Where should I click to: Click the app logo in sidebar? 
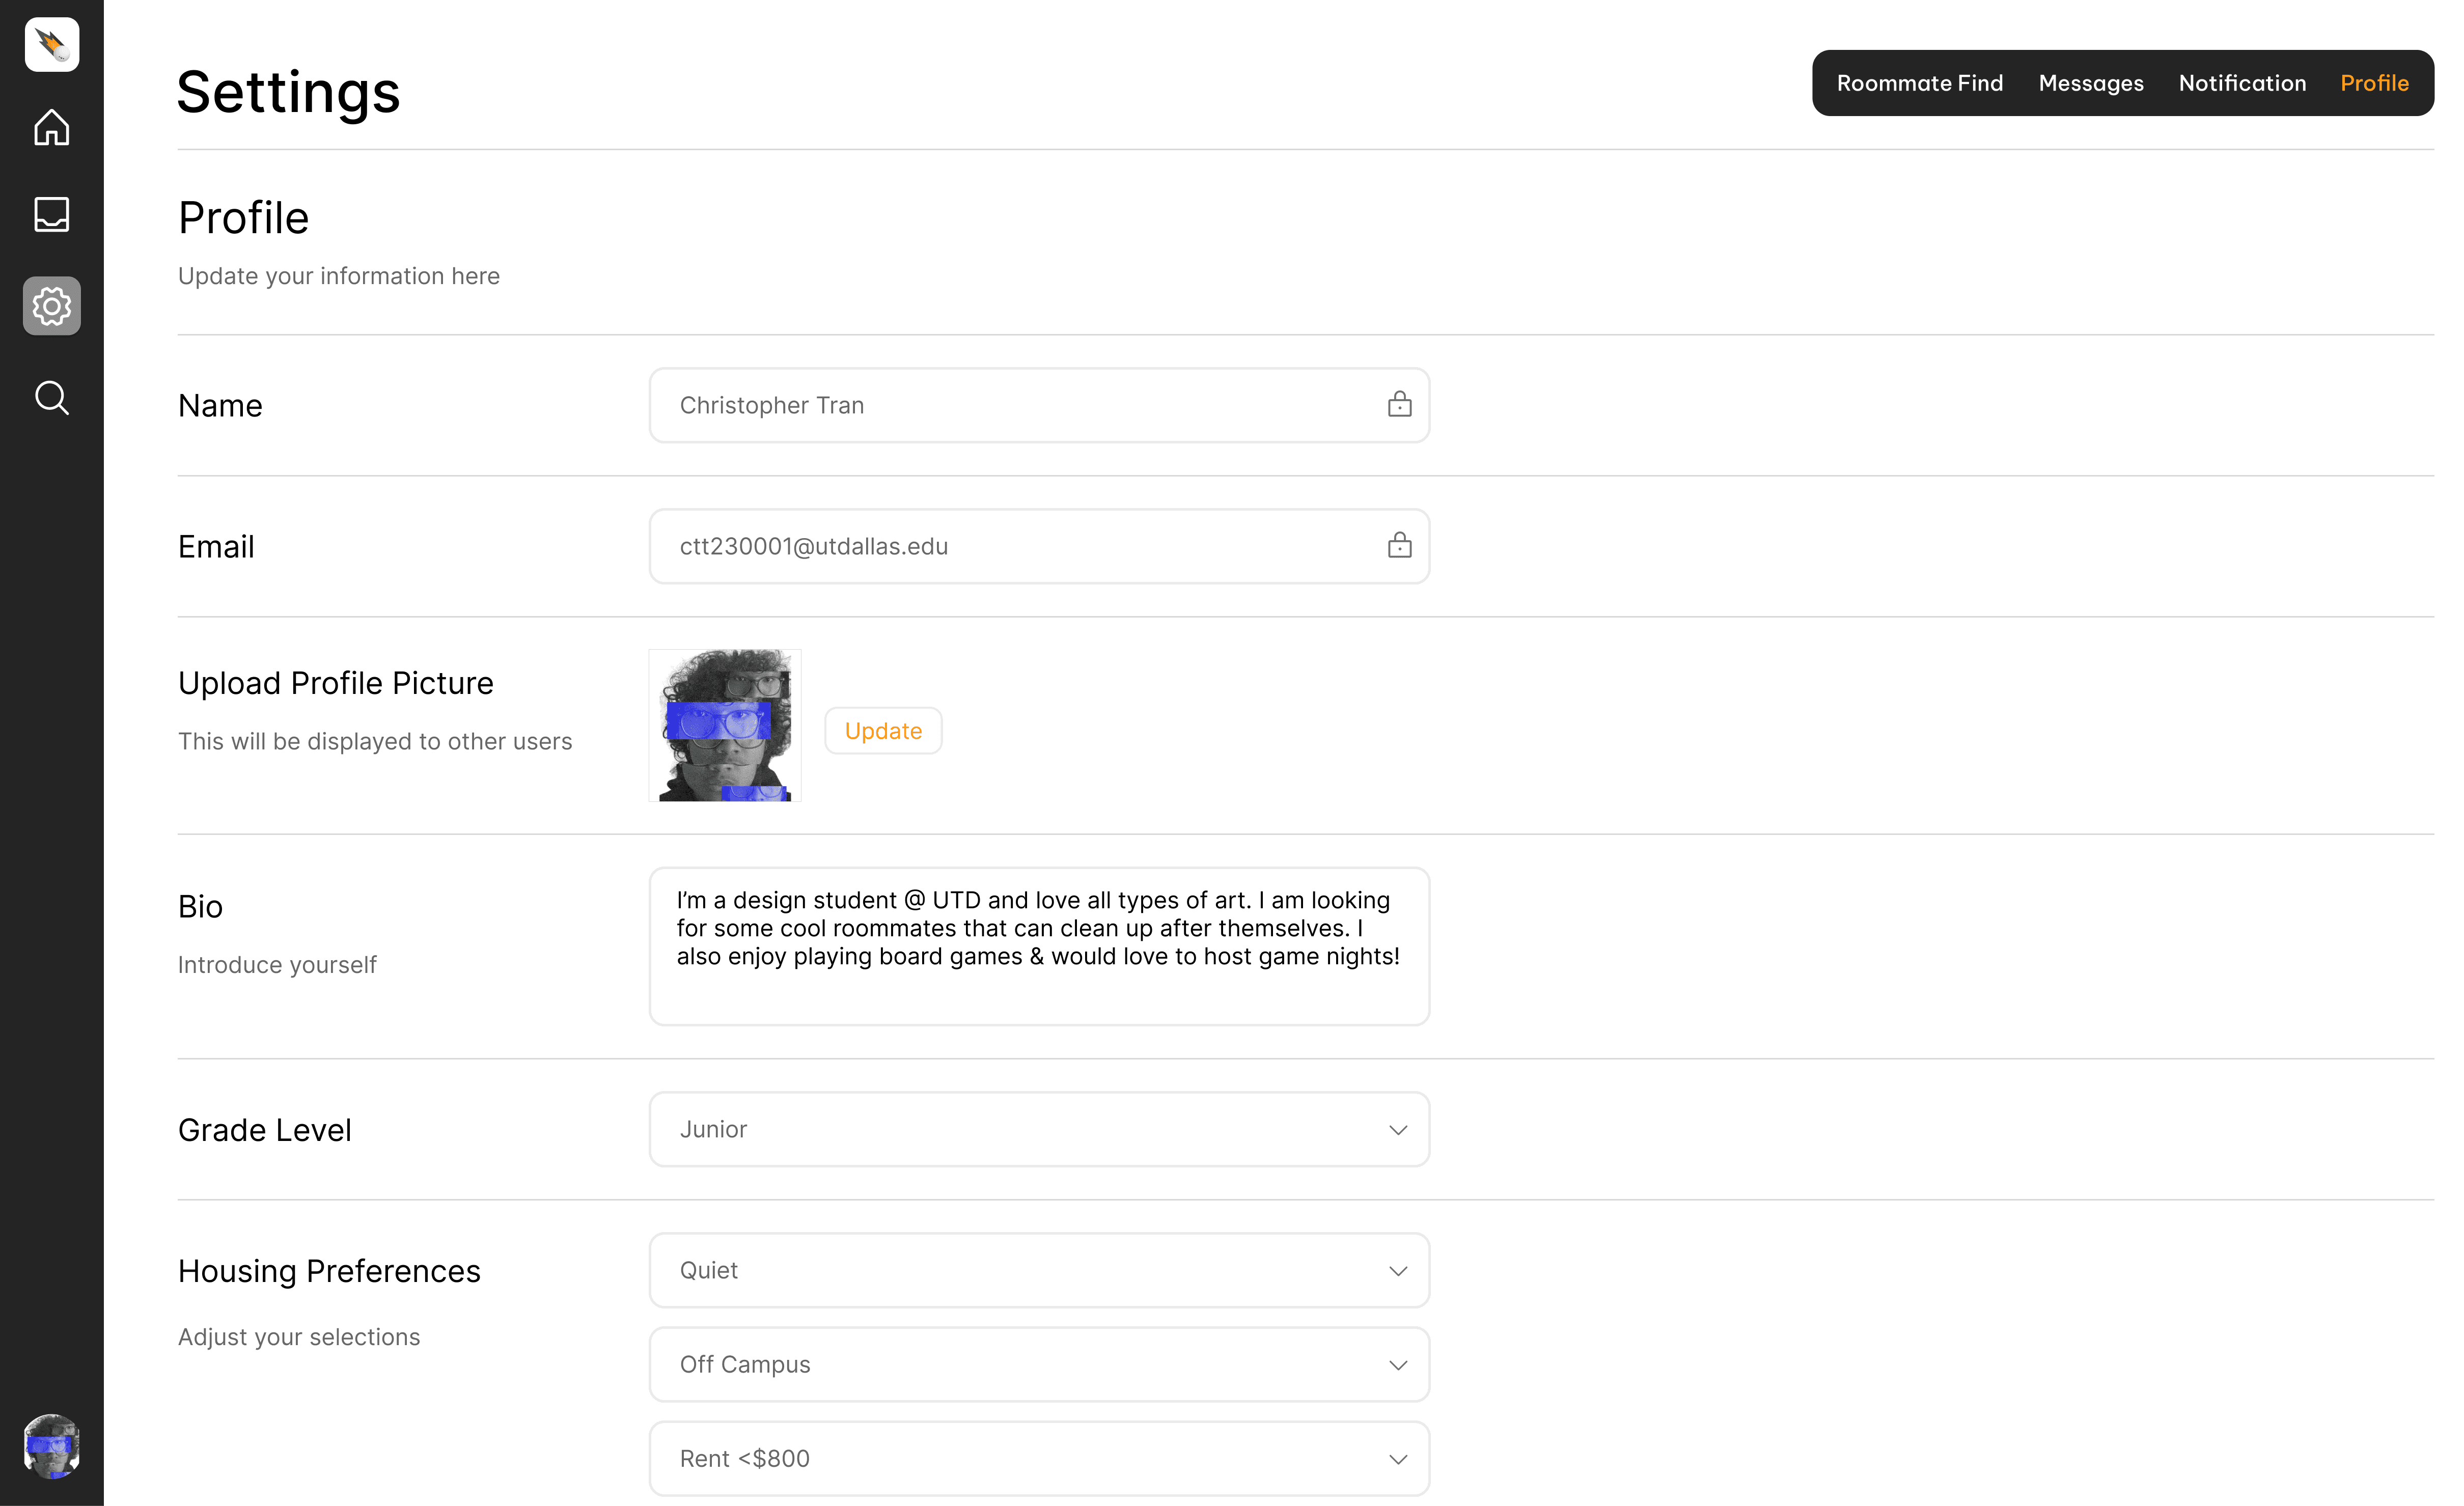pyautogui.click(x=52, y=44)
